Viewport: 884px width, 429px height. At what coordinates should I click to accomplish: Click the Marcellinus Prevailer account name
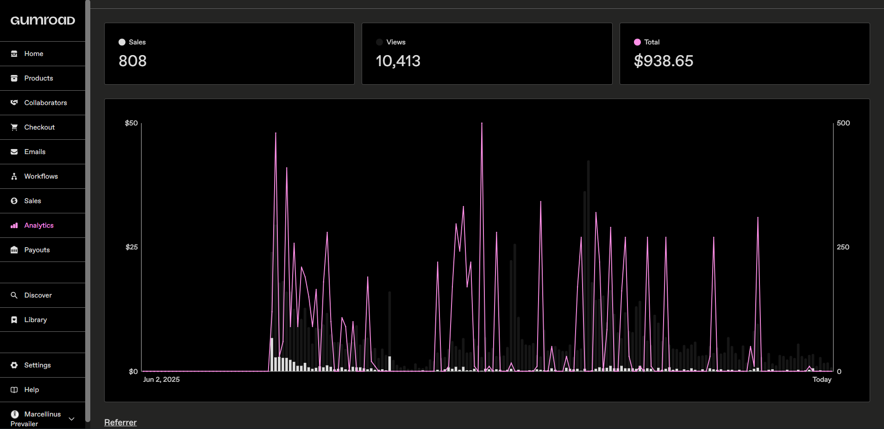point(36,419)
